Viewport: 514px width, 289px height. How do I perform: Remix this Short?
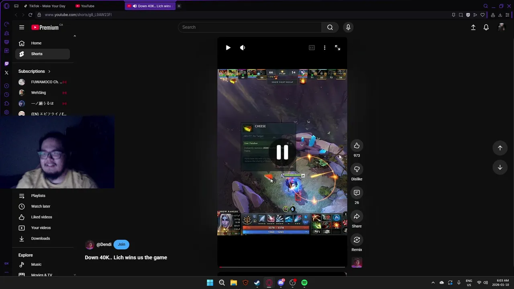tap(357, 240)
